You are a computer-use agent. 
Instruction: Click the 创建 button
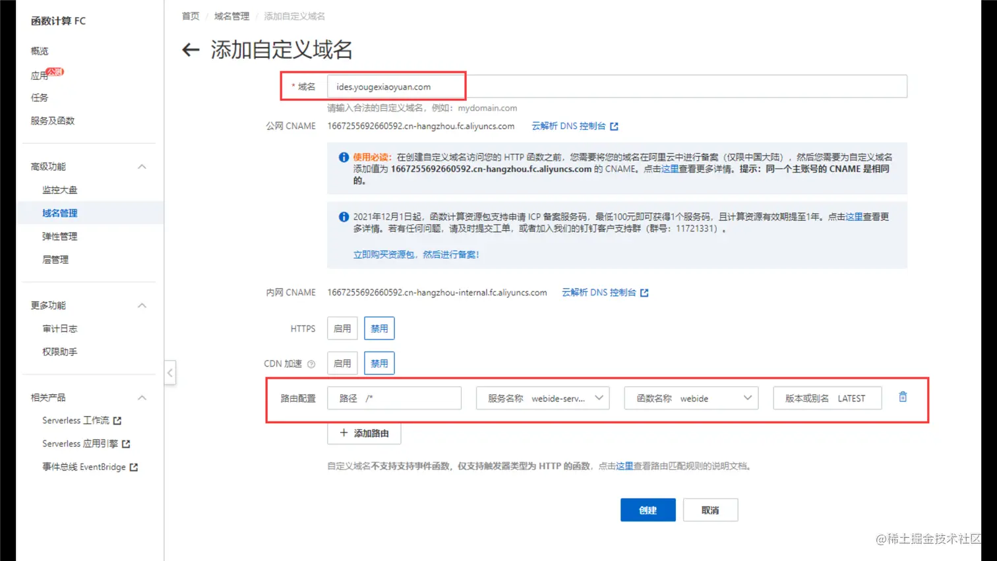648,509
